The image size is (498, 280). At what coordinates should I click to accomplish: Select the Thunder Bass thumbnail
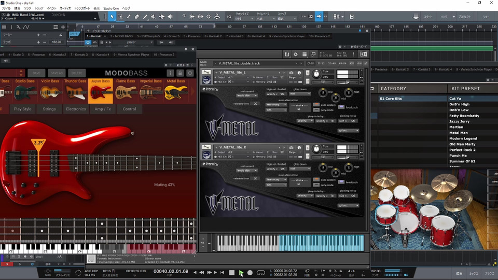tap(75, 90)
